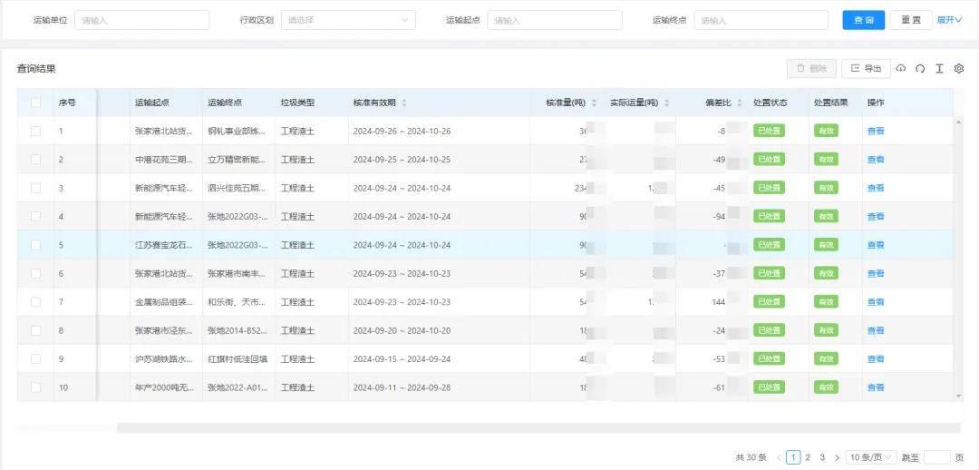Select the checkbox for row 1
The height and width of the screenshot is (470, 979).
coord(36,132)
